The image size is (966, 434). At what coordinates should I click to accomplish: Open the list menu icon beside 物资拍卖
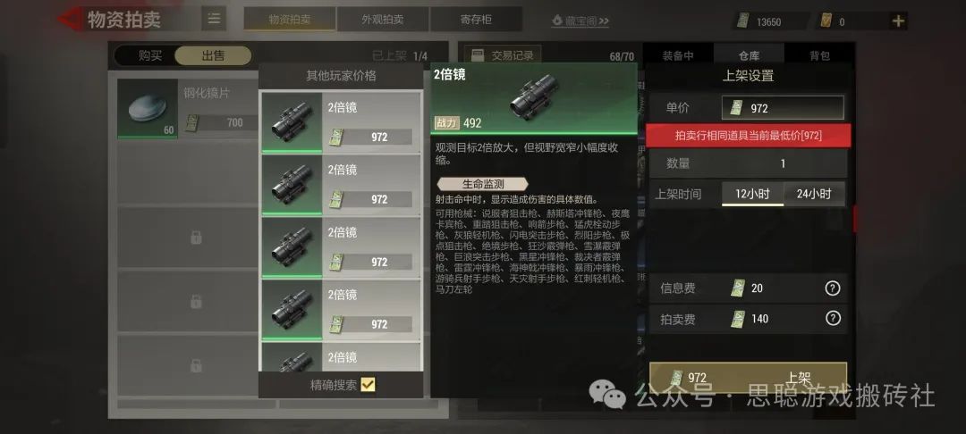coord(214,19)
